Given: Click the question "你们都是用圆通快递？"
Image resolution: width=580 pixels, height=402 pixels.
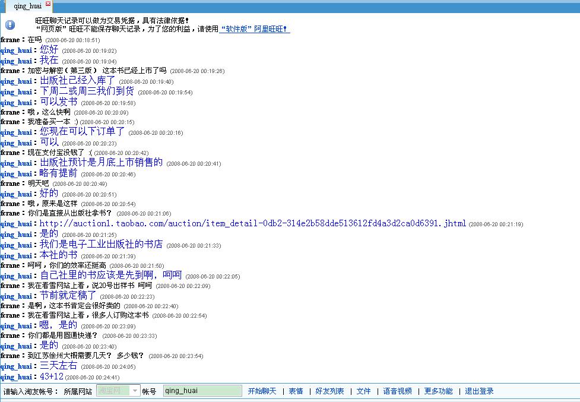Looking at the screenshot, I should pyautogui.click(x=63, y=335).
